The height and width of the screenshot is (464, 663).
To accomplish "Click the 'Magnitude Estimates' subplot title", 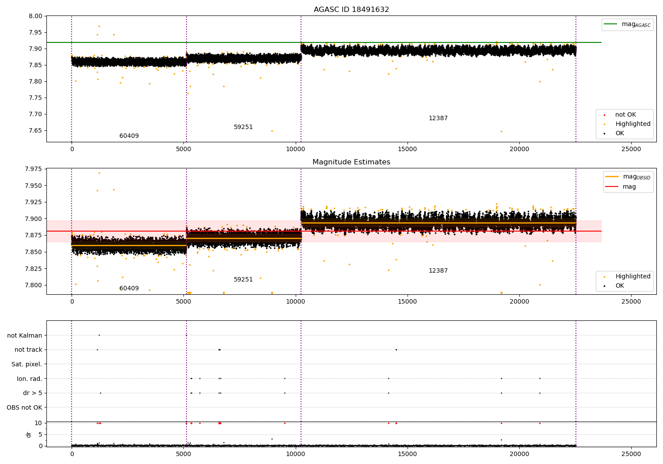I will coord(351,162).
